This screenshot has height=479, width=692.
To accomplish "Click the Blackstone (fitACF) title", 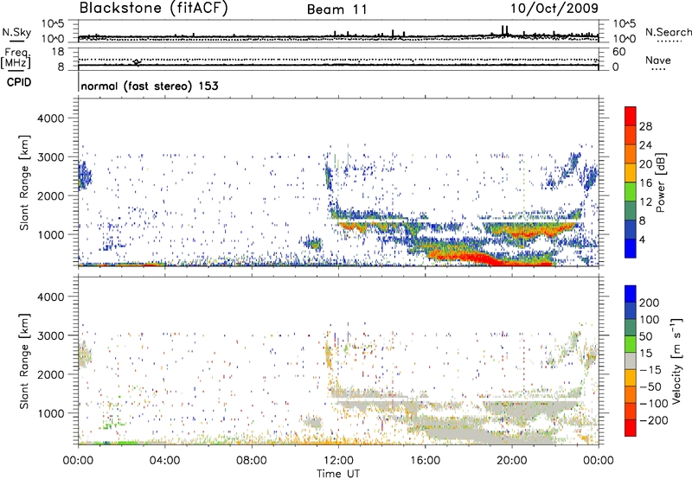I will pos(154,8).
